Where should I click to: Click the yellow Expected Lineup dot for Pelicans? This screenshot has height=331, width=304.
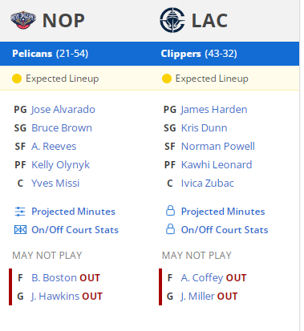coord(17,79)
